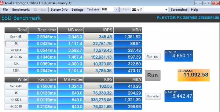Click the drive icon in Drive combo box

click(134, 10)
